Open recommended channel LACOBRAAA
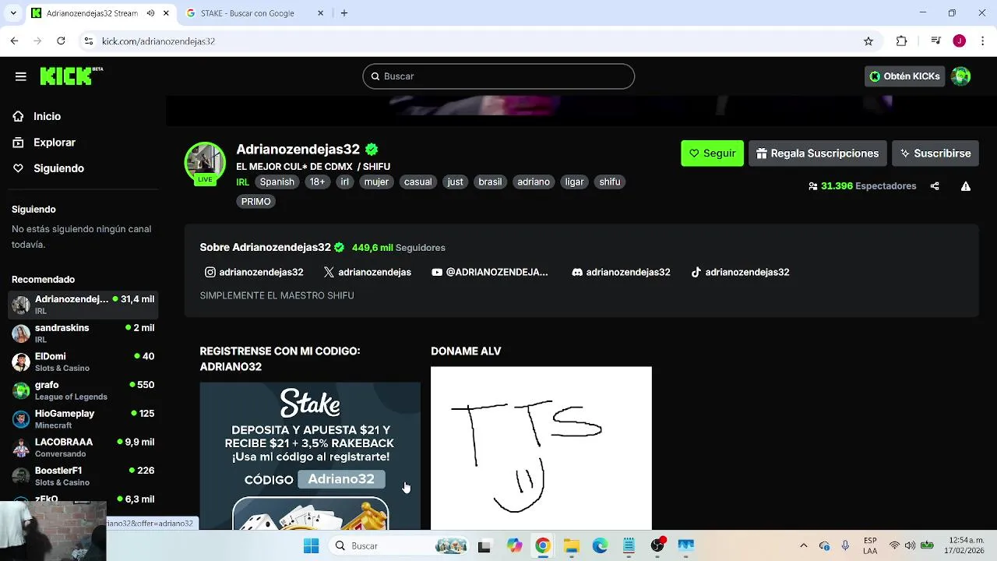 (83, 447)
